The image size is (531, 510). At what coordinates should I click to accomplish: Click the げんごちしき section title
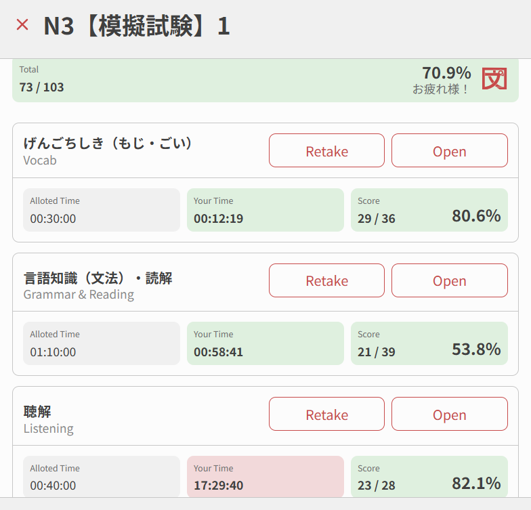point(108,143)
